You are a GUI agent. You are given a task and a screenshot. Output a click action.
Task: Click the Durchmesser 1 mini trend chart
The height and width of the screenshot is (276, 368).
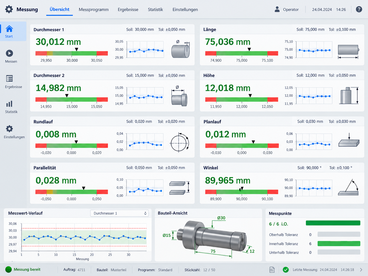tap(145, 50)
